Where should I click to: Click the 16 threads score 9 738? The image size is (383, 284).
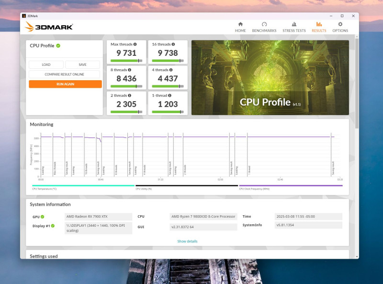[168, 53]
